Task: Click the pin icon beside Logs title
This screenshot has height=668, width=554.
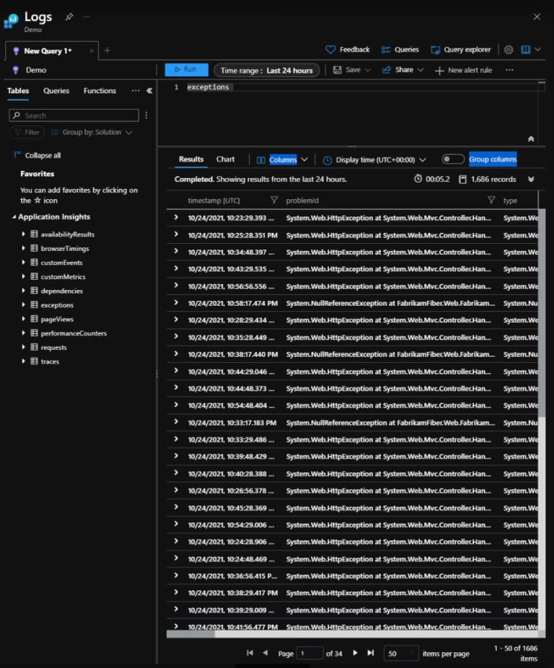Action: tap(69, 17)
